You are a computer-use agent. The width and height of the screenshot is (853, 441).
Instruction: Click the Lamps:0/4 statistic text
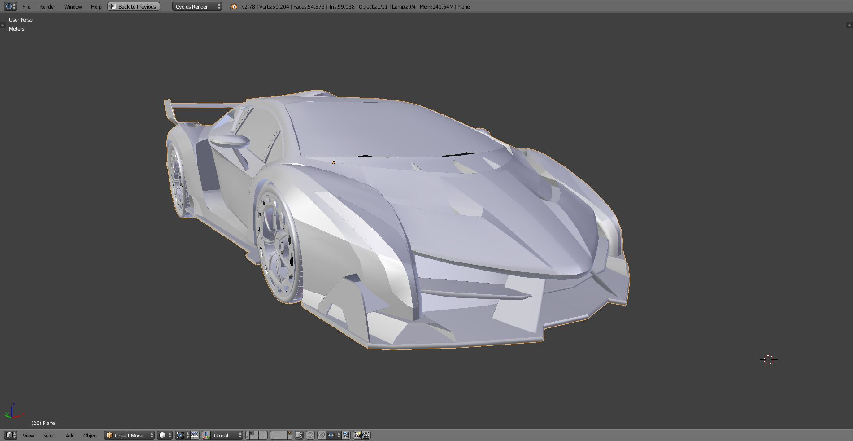coord(404,6)
